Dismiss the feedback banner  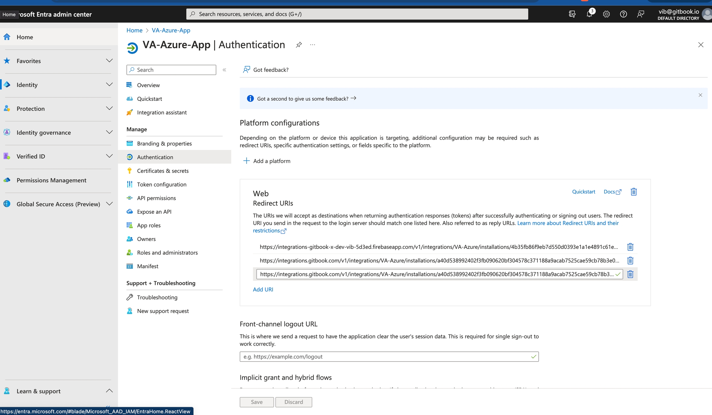[700, 95]
